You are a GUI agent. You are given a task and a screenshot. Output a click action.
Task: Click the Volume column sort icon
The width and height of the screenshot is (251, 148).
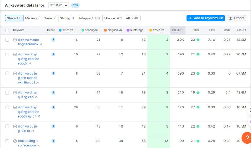pyautogui.click(x=182, y=30)
